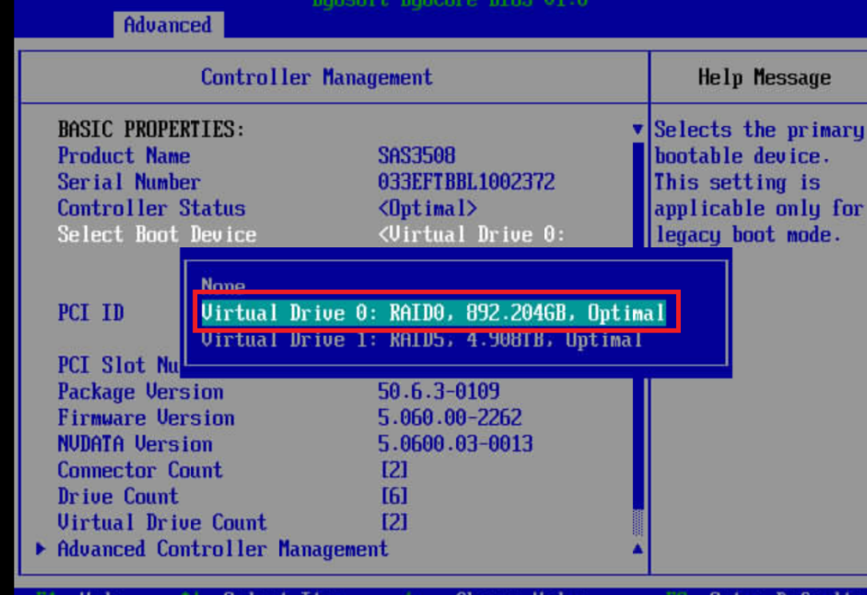Switch to the Advanced tab
The width and height of the screenshot is (867, 595).
[x=168, y=25]
